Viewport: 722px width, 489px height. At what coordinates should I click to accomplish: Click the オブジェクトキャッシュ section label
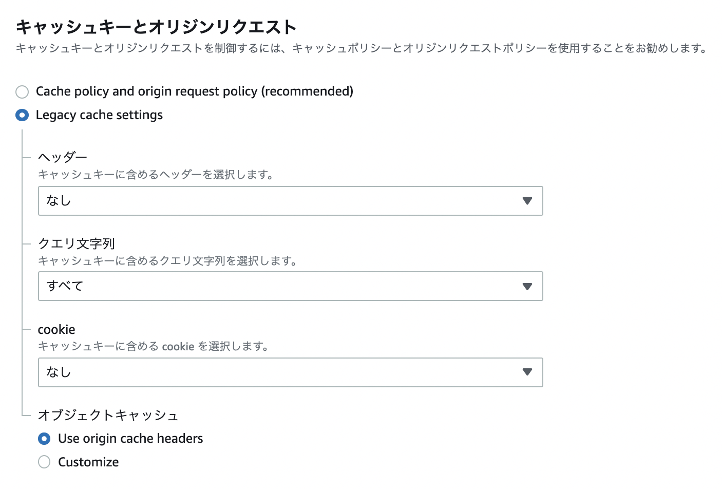[x=108, y=415]
